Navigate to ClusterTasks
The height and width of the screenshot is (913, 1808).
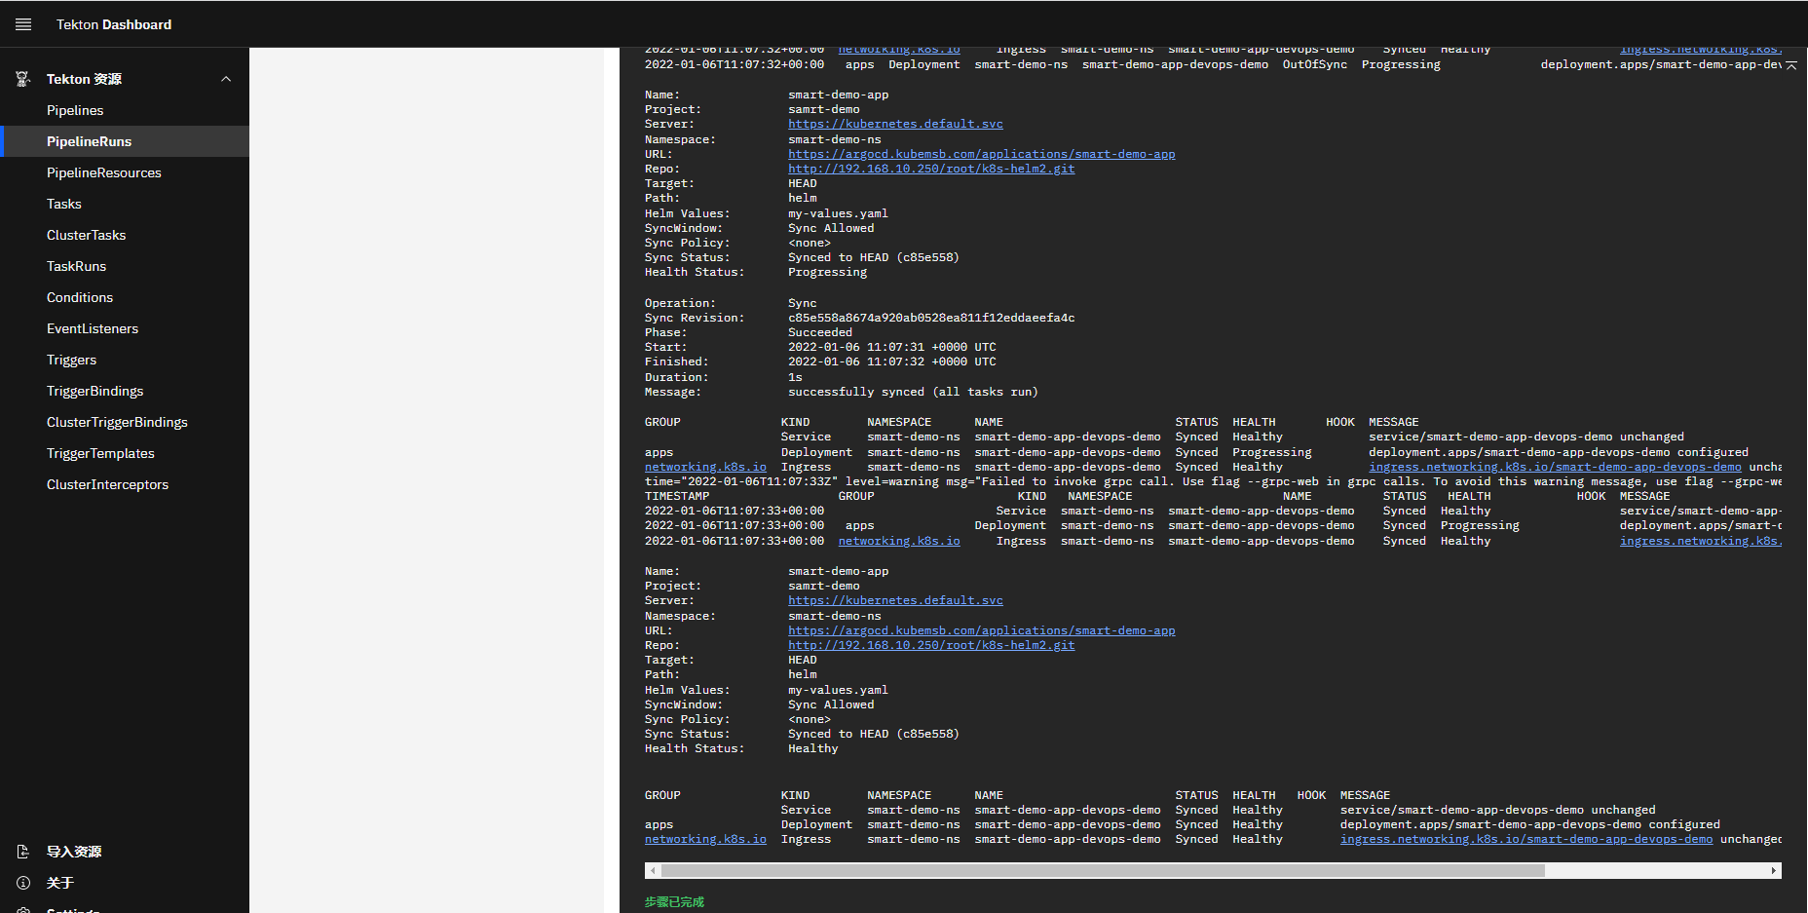pyautogui.click(x=125, y=235)
